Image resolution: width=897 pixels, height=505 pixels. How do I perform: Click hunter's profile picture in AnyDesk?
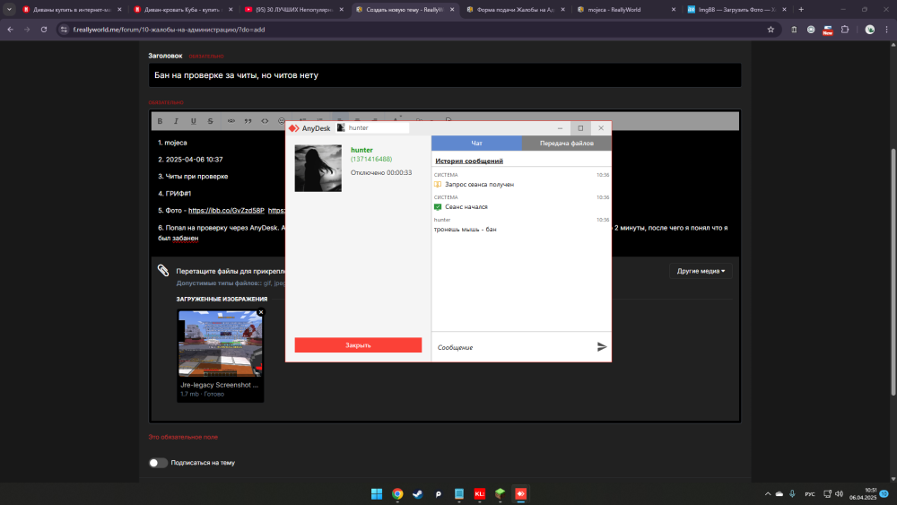pyautogui.click(x=318, y=168)
